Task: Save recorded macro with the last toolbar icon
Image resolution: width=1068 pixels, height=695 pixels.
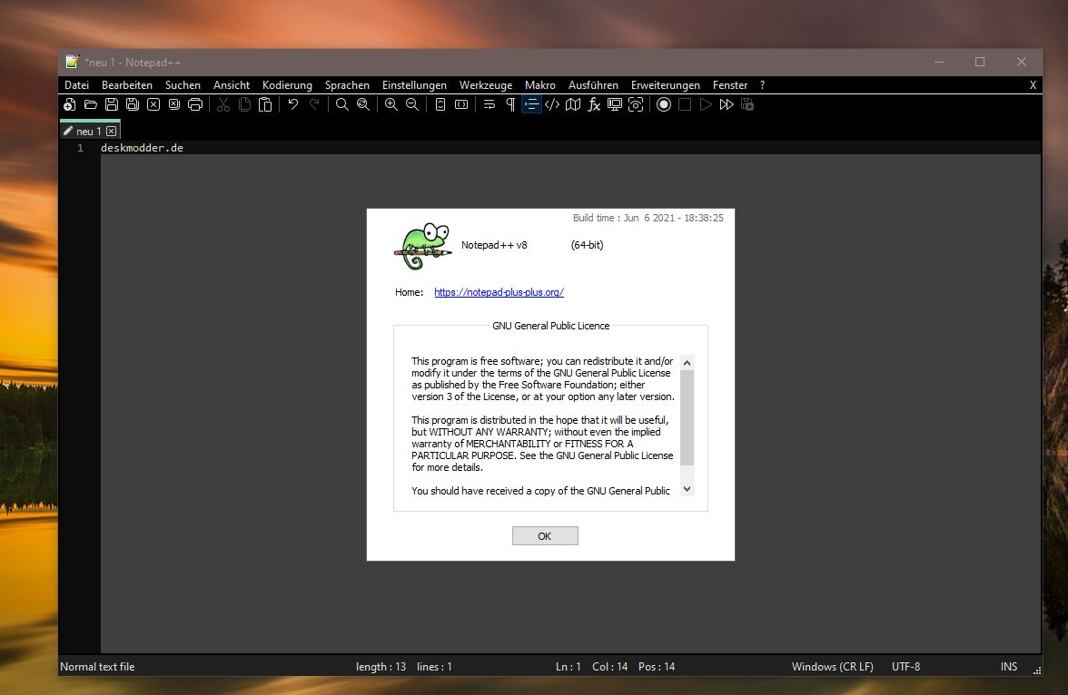Action: [x=747, y=104]
